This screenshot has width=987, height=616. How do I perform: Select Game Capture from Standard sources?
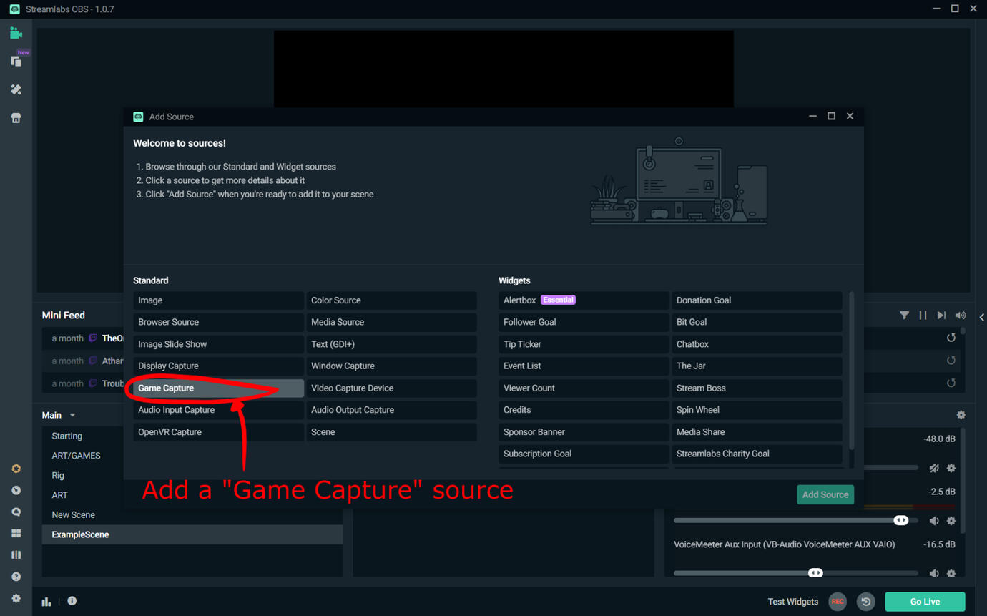(x=218, y=388)
